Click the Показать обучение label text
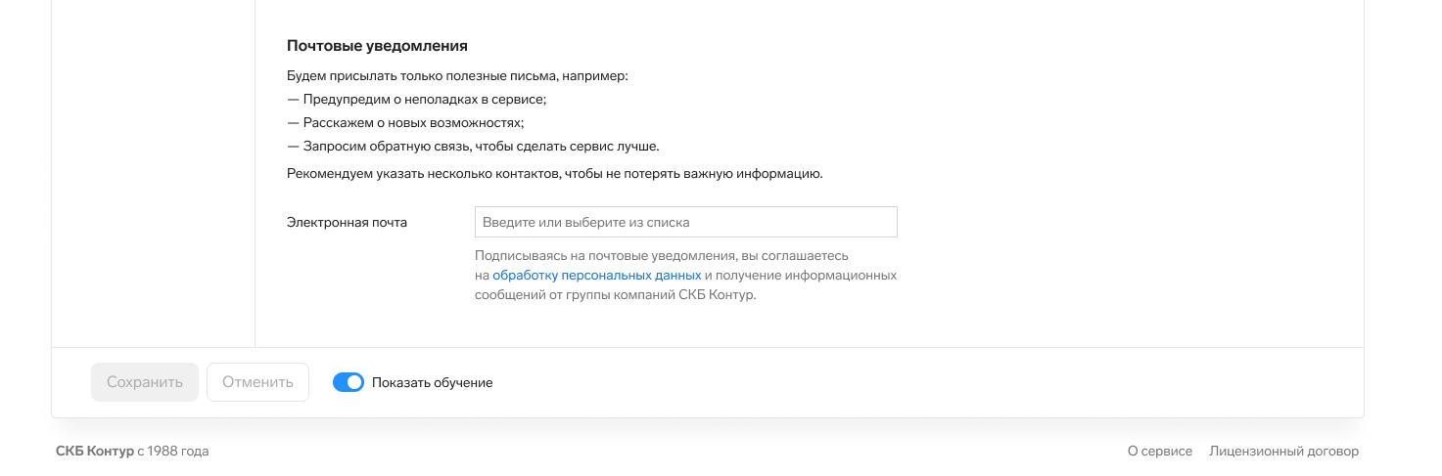This screenshot has height=476, width=1442. tap(432, 383)
